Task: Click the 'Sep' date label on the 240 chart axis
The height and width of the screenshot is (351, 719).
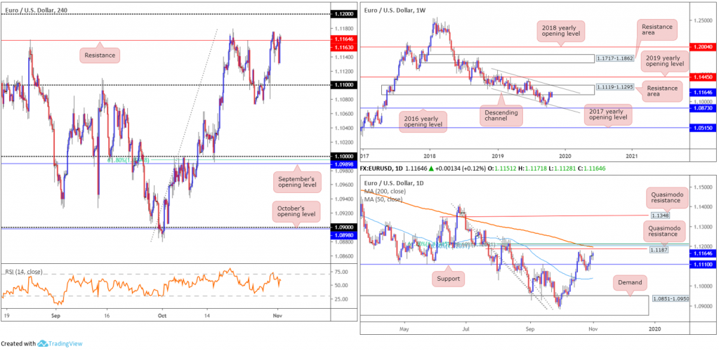Action: [56, 316]
